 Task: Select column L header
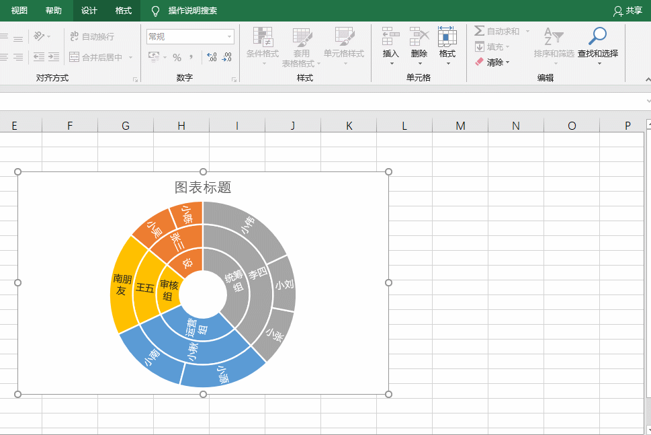(404, 126)
